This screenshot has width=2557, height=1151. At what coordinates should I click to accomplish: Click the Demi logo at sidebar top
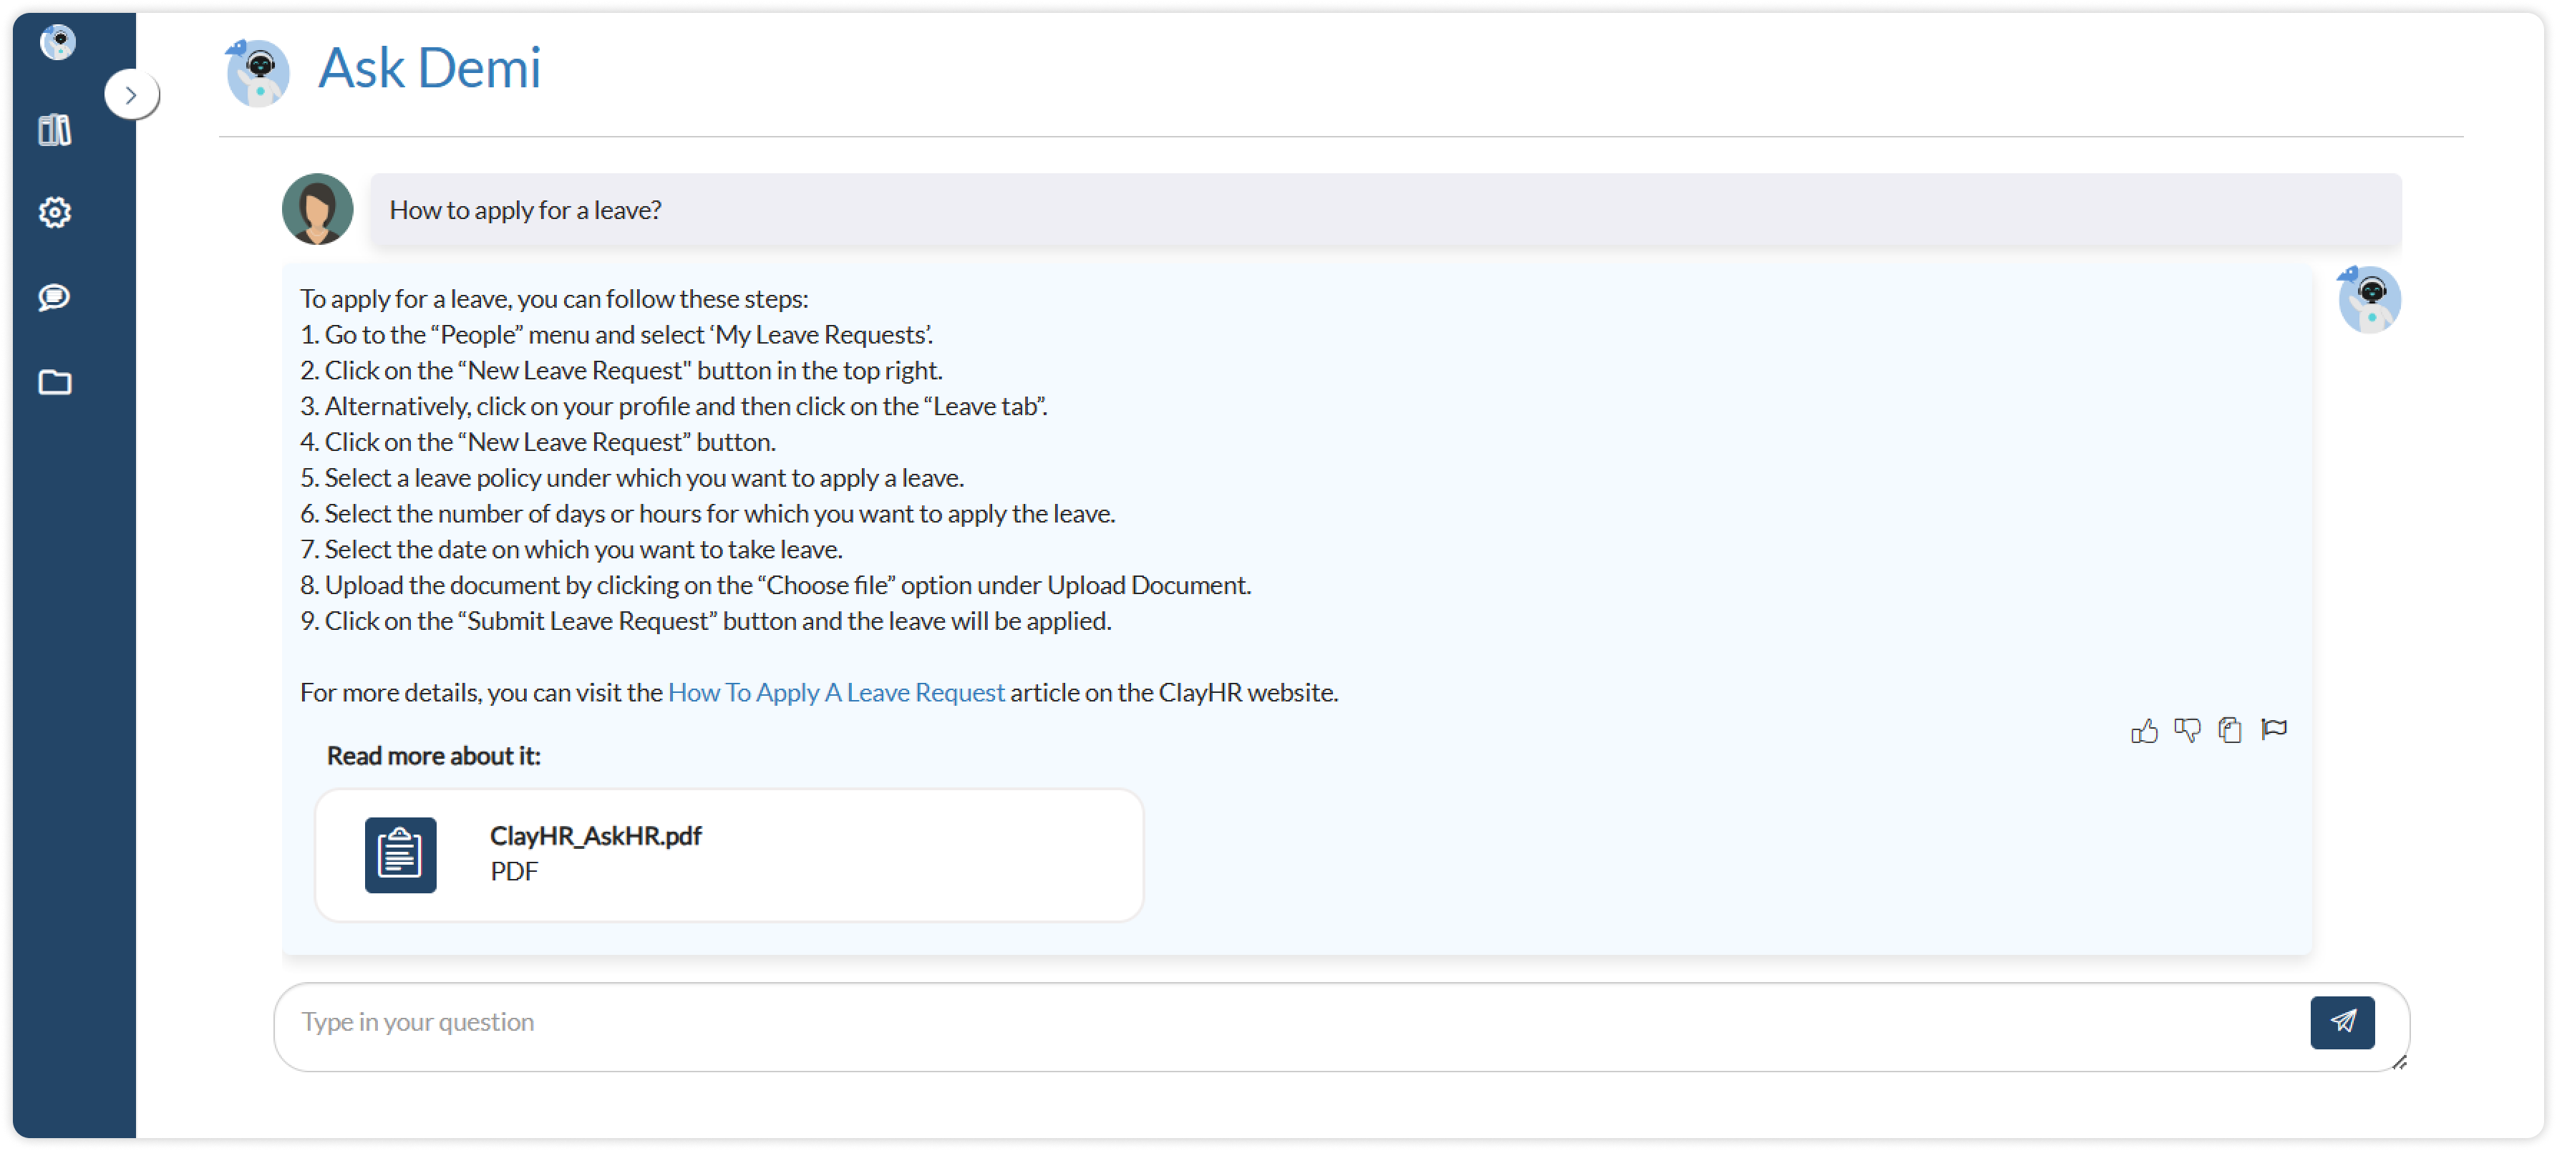tap(57, 42)
